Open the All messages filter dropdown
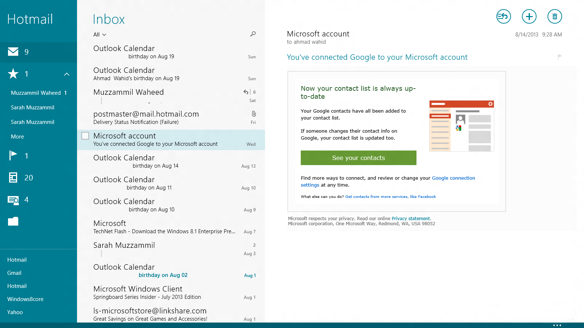Viewport: 584px width, 328px height. pyautogui.click(x=99, y=34)
